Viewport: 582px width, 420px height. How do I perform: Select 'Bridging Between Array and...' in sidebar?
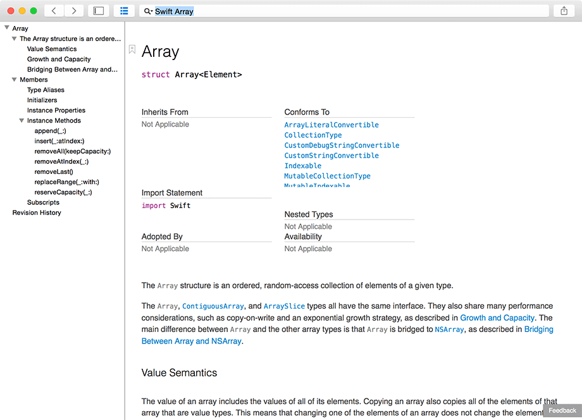point(72,70)
